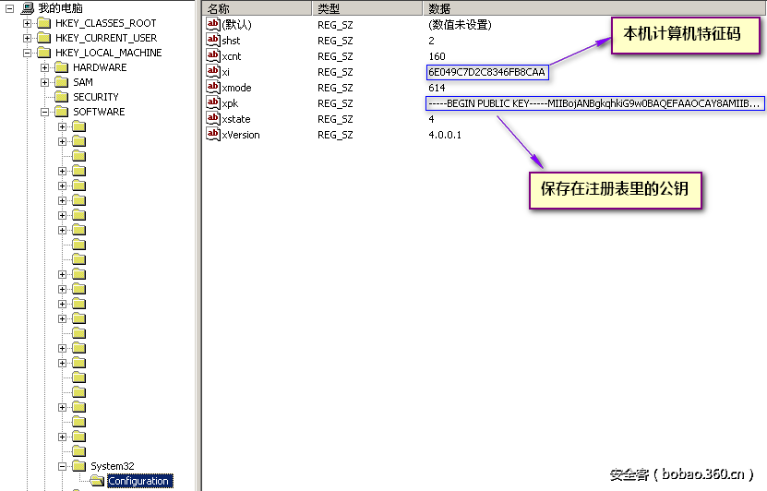This screenshot has width=767, height=491.
Task: Click REG_SZ type in xpk row
Action: pos(335,103)
